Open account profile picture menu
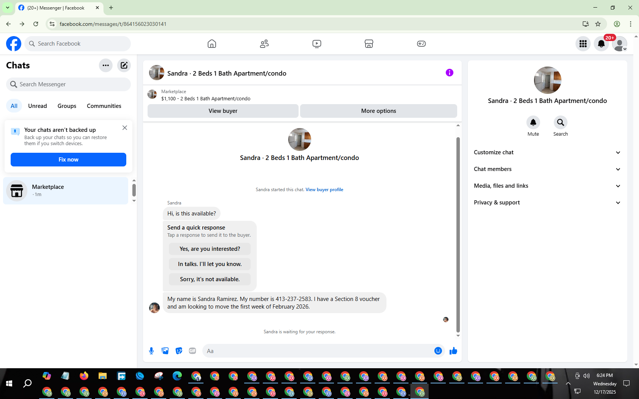The height and width of the screenshot is (399, 639). point(620,44)
